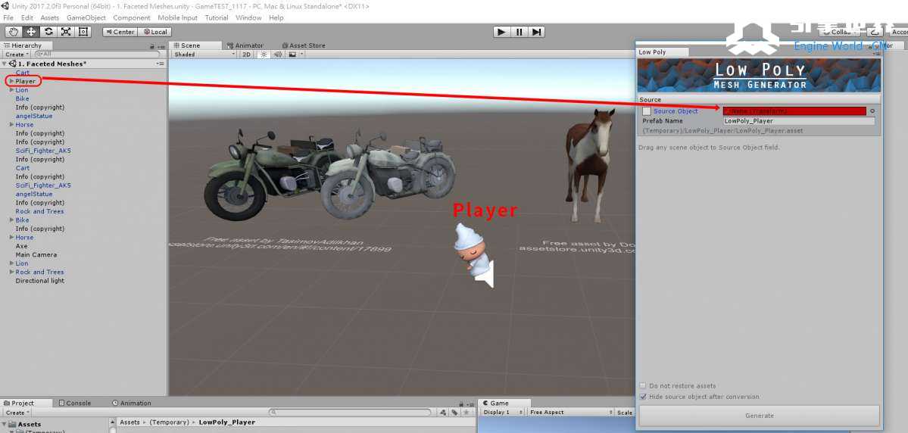Open Source Object picker circle
908x433 pixels.
pos(872,111)
